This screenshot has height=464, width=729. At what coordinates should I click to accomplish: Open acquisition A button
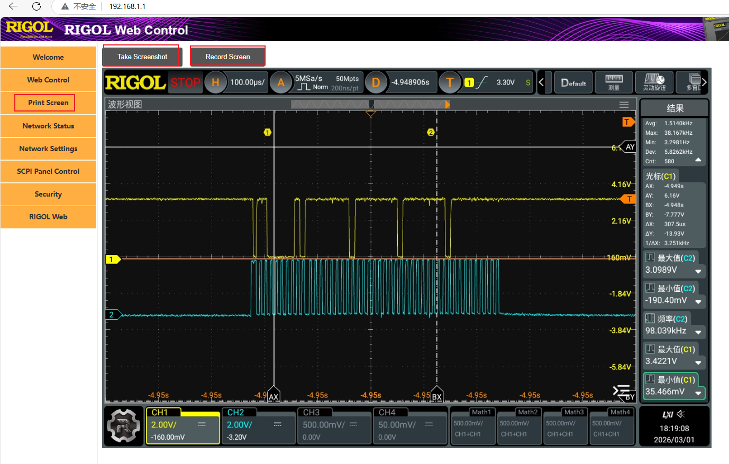(281, 82)
